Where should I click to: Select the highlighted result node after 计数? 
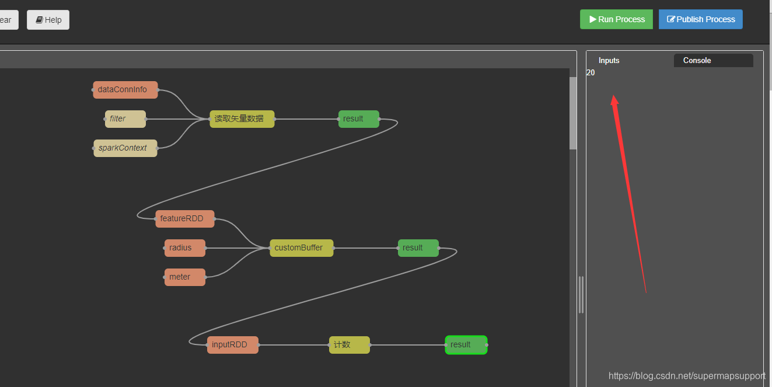[466, 345]
